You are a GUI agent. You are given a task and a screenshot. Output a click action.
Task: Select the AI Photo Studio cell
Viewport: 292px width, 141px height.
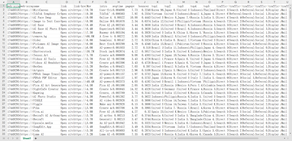tap(47, 97)
